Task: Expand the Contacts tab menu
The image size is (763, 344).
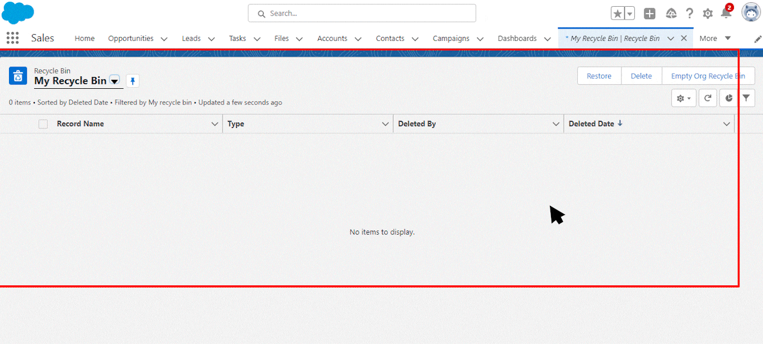Action: (415, 39)
